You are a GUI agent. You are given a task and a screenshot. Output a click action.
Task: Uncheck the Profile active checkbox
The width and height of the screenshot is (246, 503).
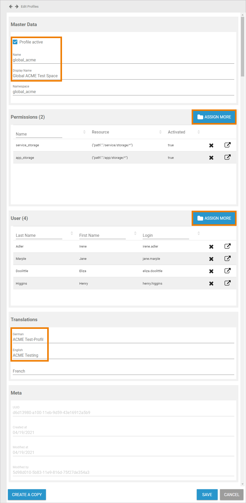click(15, 42)
